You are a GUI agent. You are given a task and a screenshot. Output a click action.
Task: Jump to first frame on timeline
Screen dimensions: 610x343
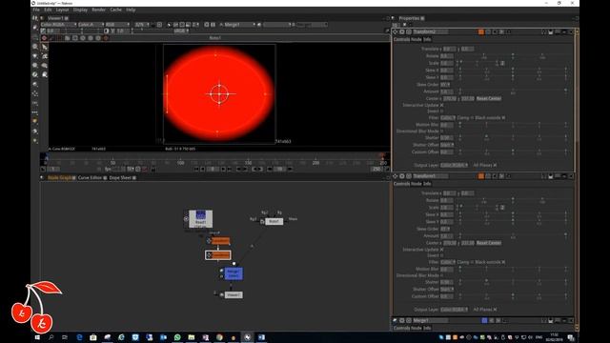click(196, 170)
